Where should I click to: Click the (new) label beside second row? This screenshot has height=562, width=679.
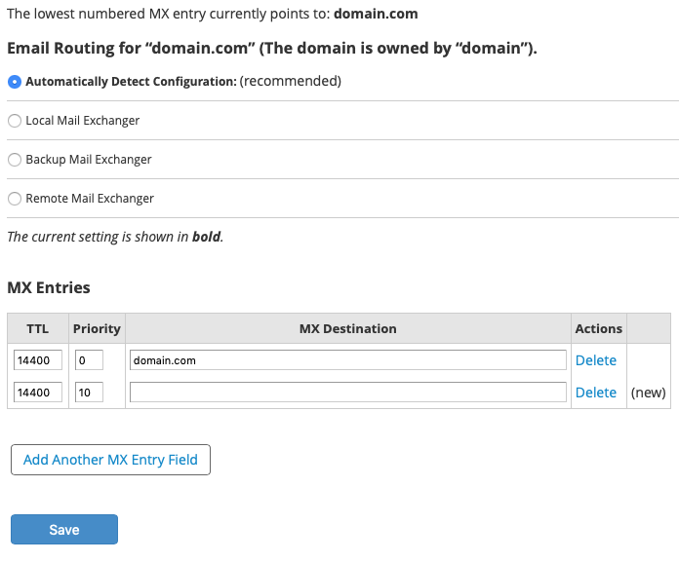pyautogui.click(x=648, y=393)
